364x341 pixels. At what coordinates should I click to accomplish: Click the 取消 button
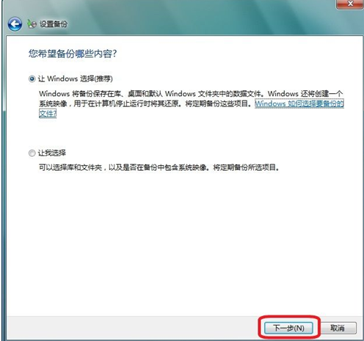(x=338, y=328)
